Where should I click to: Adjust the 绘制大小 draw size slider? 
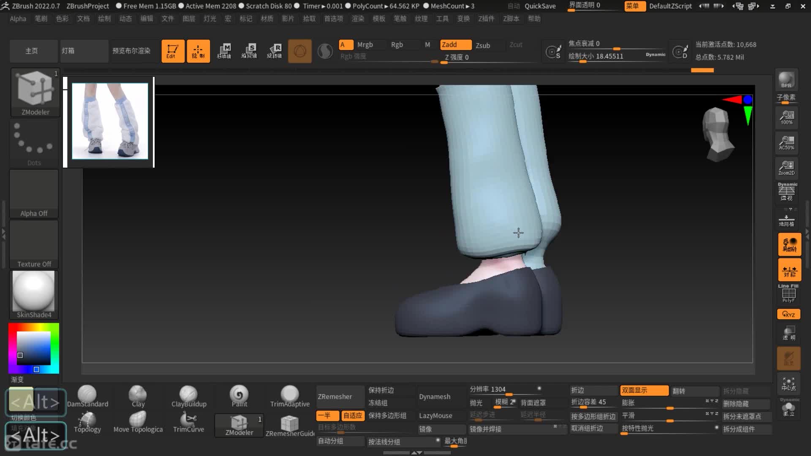coord(617,57)
